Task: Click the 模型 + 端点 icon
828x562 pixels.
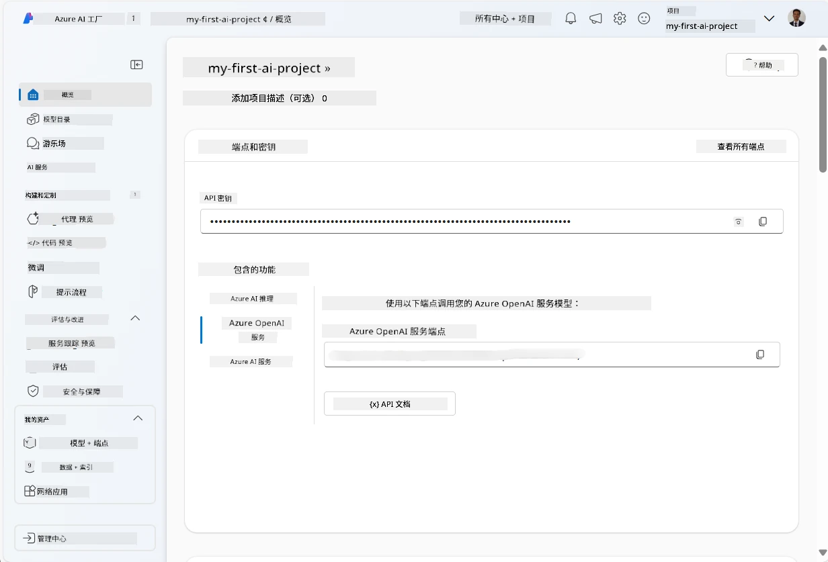Action: [30, 443]
